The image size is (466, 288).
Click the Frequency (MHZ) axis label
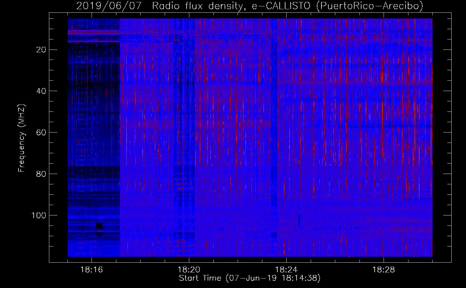[x=22, y=138]
